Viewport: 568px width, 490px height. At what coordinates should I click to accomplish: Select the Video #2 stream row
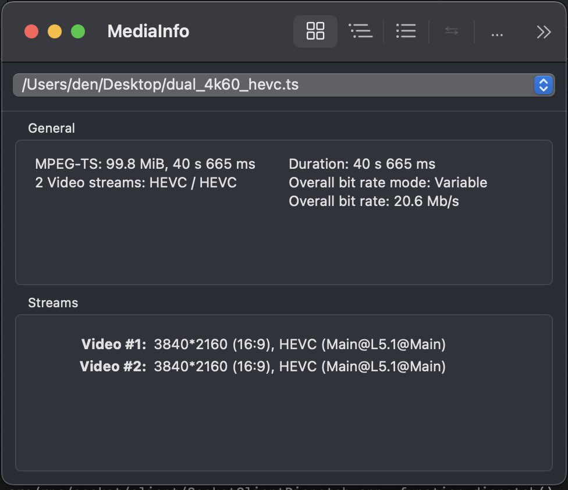tap(262, 366)
